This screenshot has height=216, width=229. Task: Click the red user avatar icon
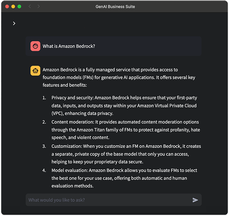tap(35, 46)
